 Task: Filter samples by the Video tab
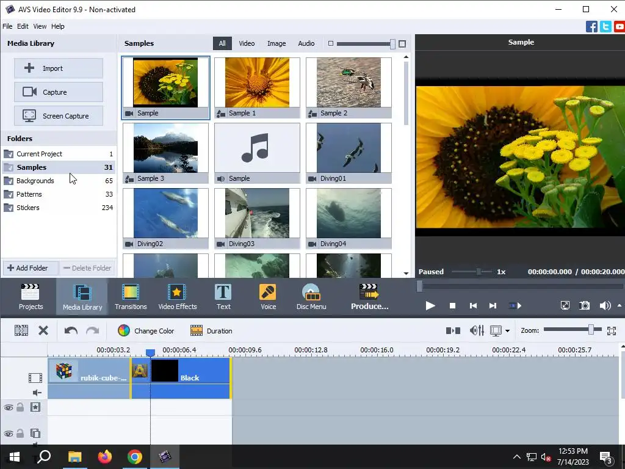click(247, 43)
